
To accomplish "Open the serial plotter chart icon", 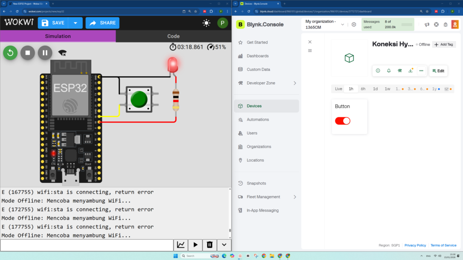I will pyautogui.click(x=181, y=245).
